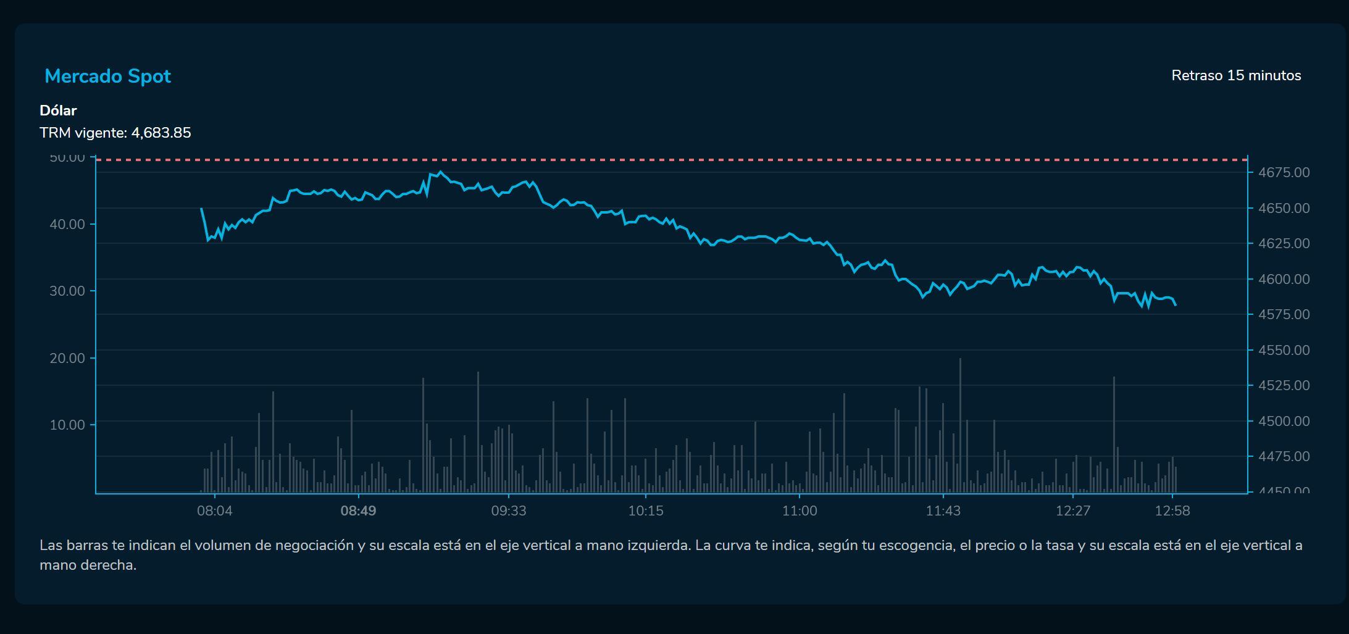Click the chart explanation paragraph below the graph

670,555
